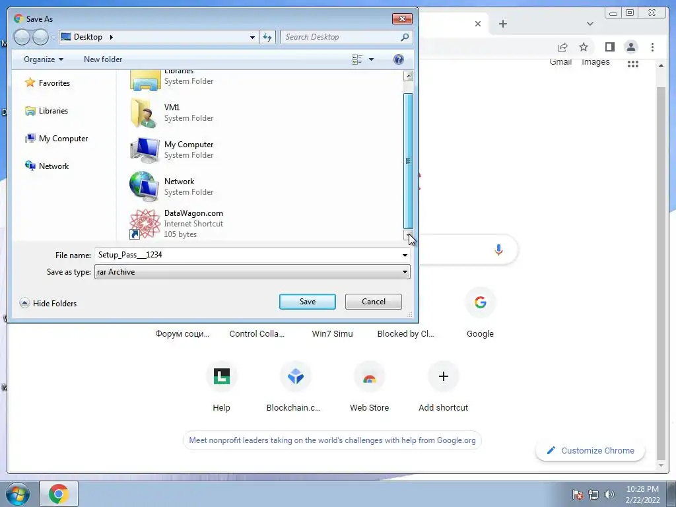Screen dimensions: 676x507
Task: Click the Cancel button
Action: [374, 301]
